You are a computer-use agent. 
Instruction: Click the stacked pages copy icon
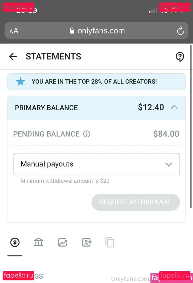pos(110,242)
